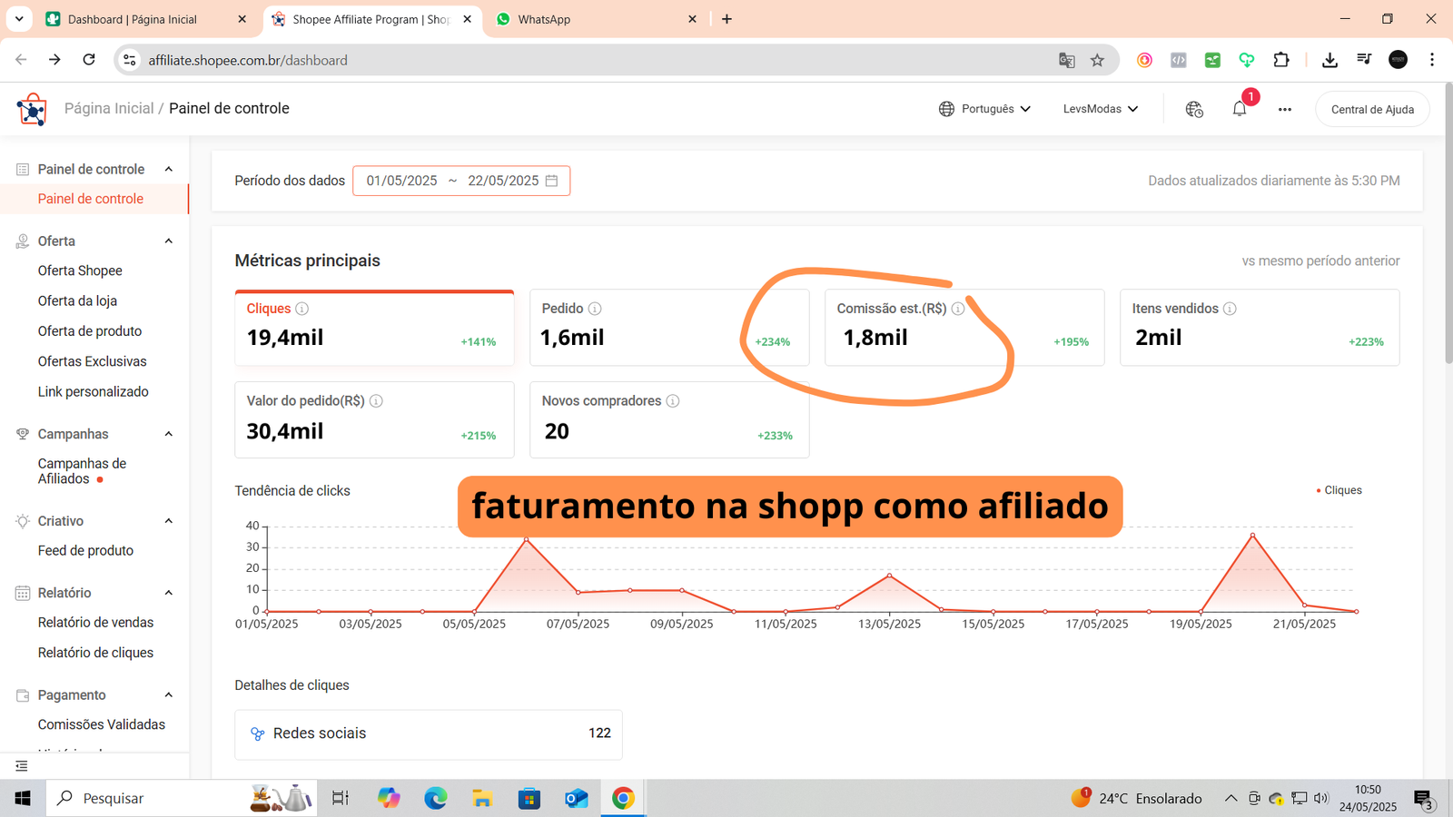
Task: Click Página Inicial breadcrumb link
Action: 109,108
